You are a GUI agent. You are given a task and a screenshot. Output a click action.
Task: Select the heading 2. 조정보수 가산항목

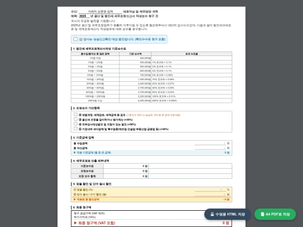click(x=86, y=108)
